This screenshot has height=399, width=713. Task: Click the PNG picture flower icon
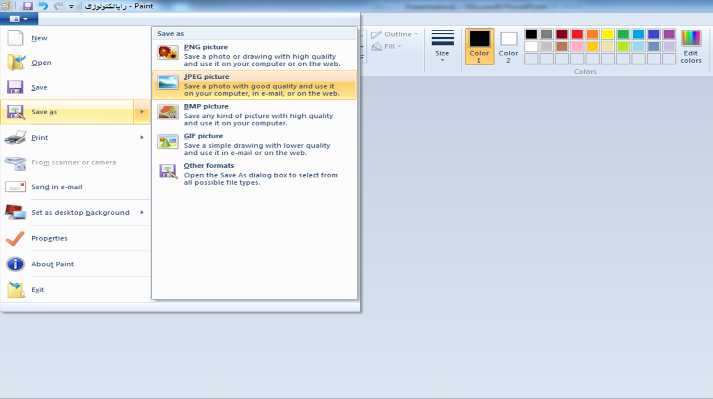168,53
